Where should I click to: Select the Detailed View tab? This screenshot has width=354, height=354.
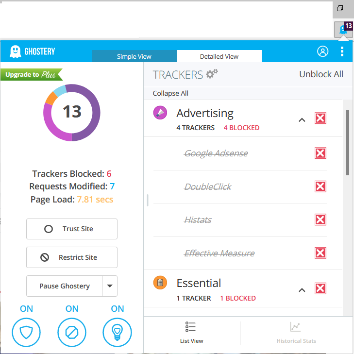pos(219,56)
